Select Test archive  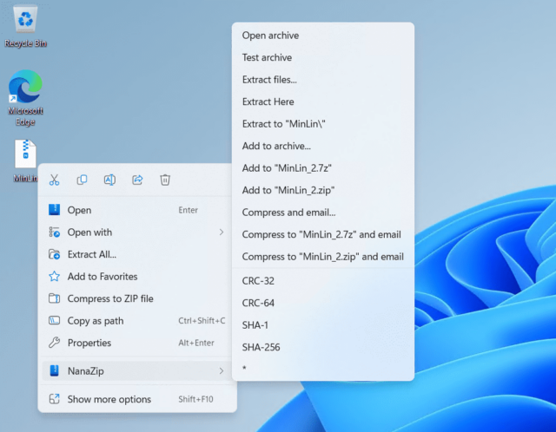pos(323,57)
